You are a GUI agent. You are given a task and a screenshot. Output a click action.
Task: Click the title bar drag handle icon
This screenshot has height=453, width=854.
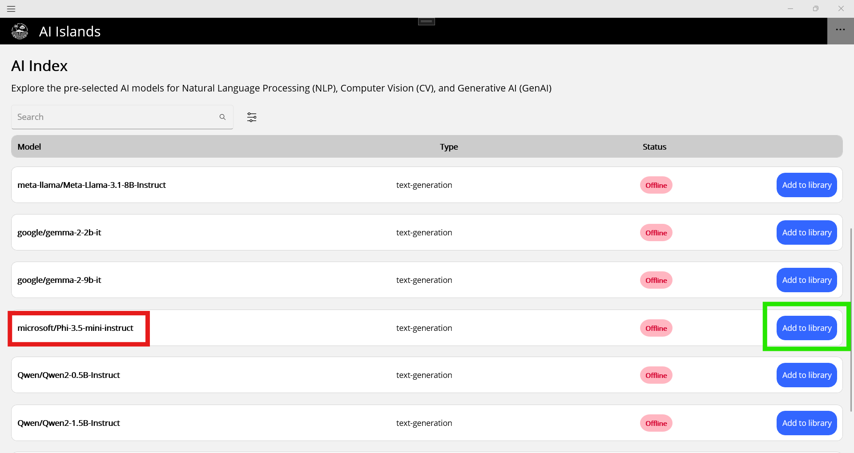point(427,21)
